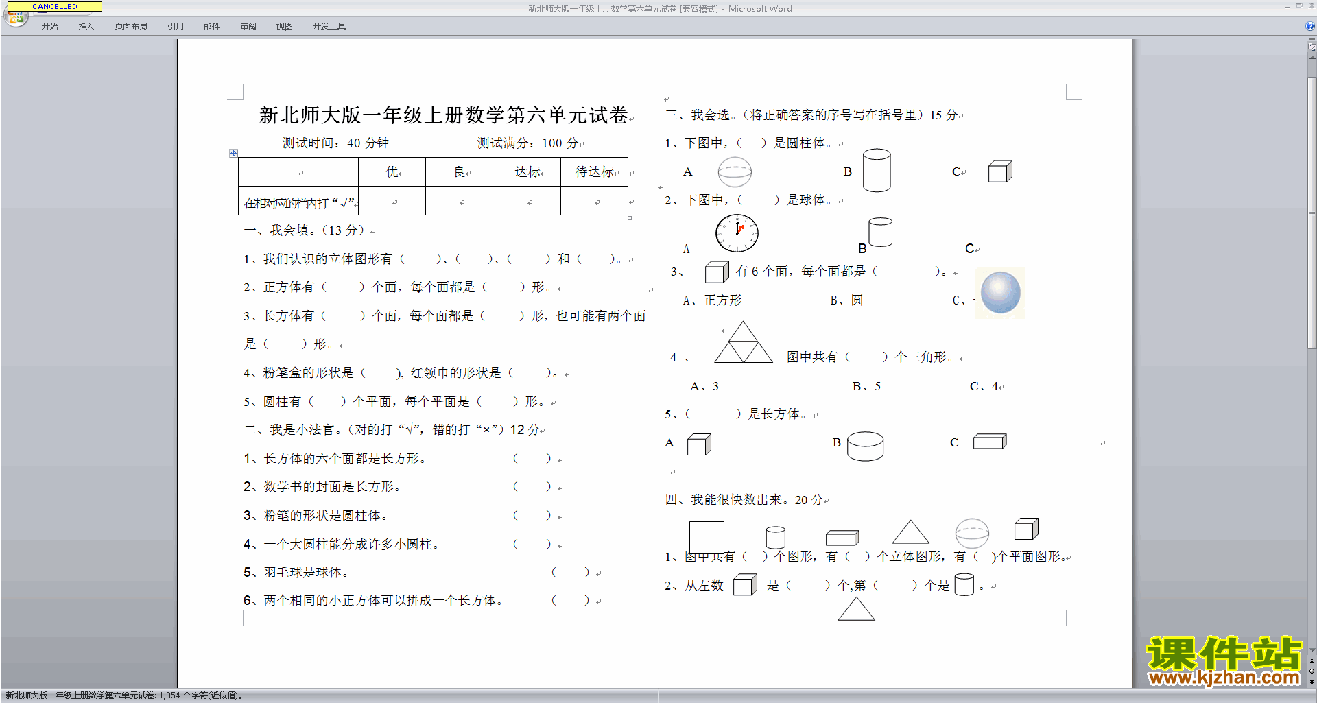This screenshot has height=703, width=1317.
Task: Open the 开始 ribbon tab
Action: (x=50, y=27)
